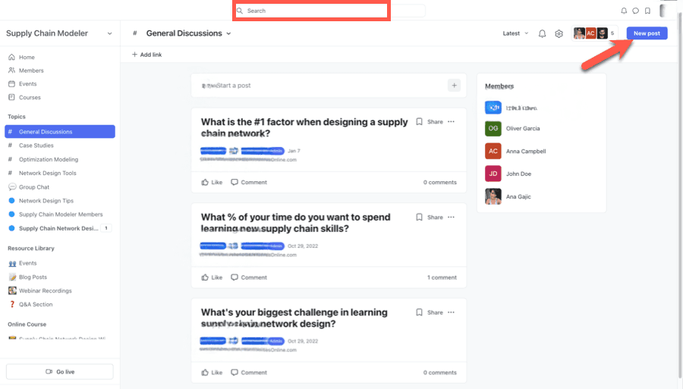Screen dimensions: 683x389
Task: Like the supply chain skills post
Action: (x=212, y=278)
